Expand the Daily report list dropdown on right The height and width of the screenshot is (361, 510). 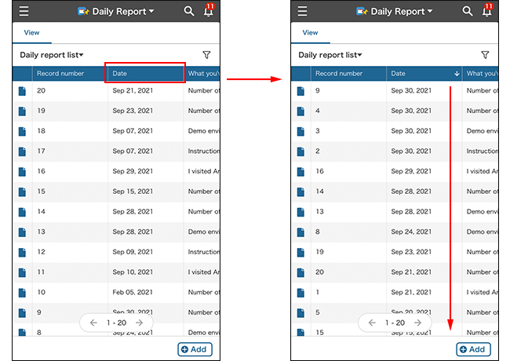coord(330,55)
